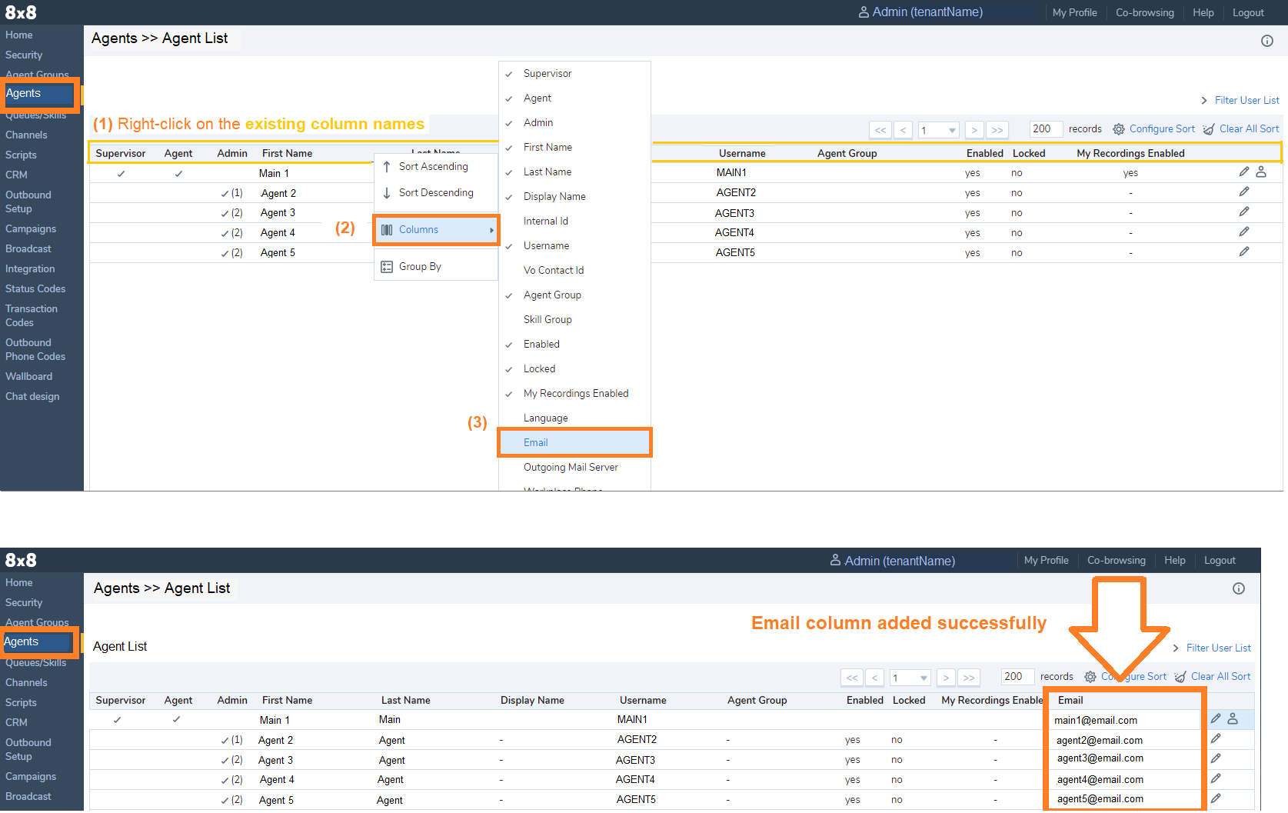This screenshot has height=813, width=1288.
Task: Click the Sort Ascending arrow icon
Action: tap(387, 167)
